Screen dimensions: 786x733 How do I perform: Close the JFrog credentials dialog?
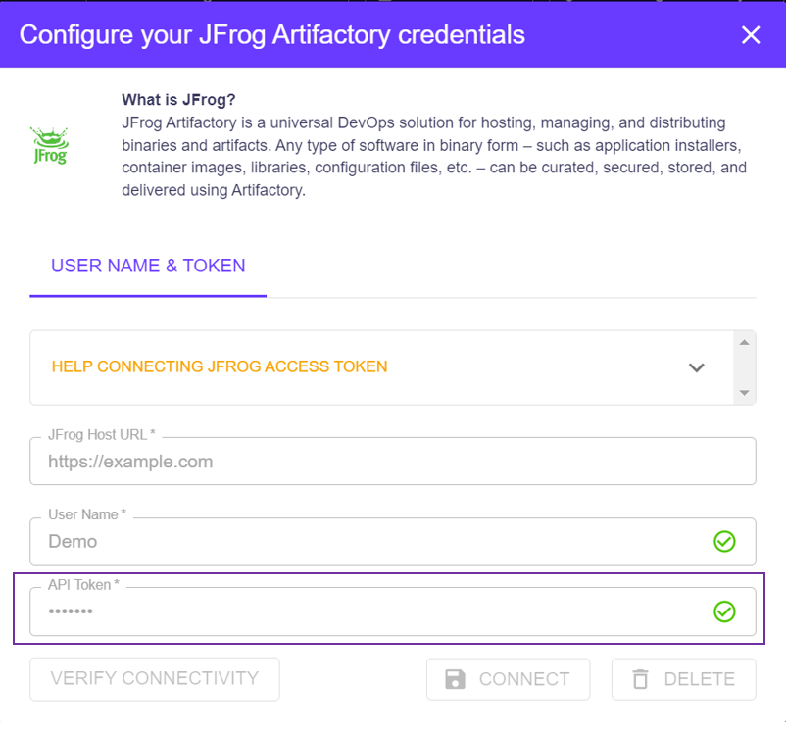coord(751,35)
